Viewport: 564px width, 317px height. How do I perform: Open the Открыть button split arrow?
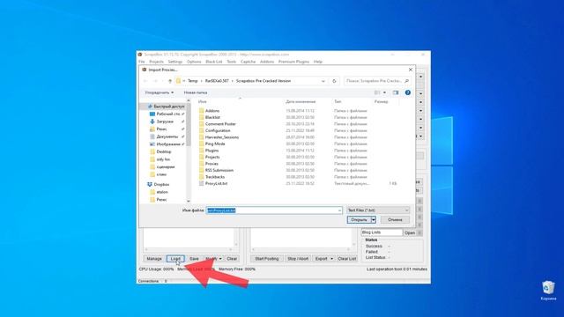[x=374, y=219]
